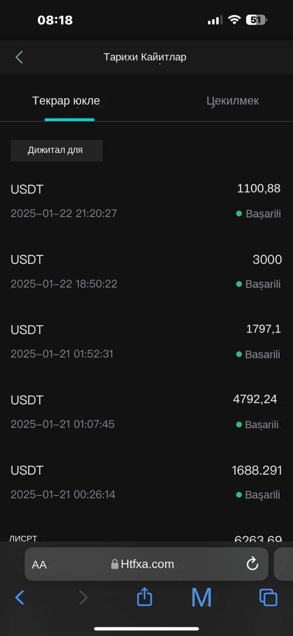The height and width of the screenshot is (636, 293).
Task: Tap the Safari reload page icon
Action: point(252,564)
